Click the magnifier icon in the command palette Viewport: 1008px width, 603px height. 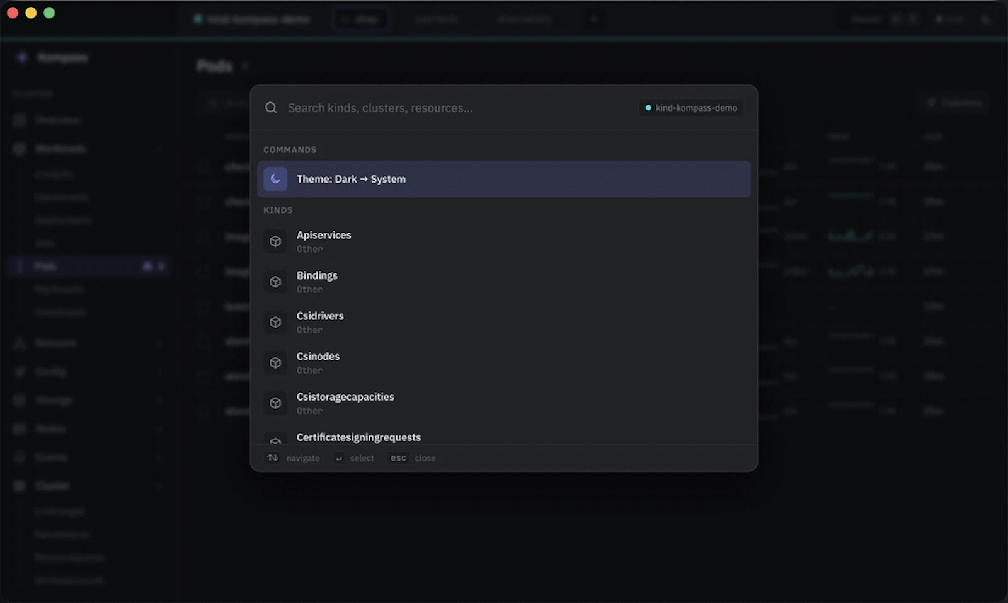click(271, 108)
